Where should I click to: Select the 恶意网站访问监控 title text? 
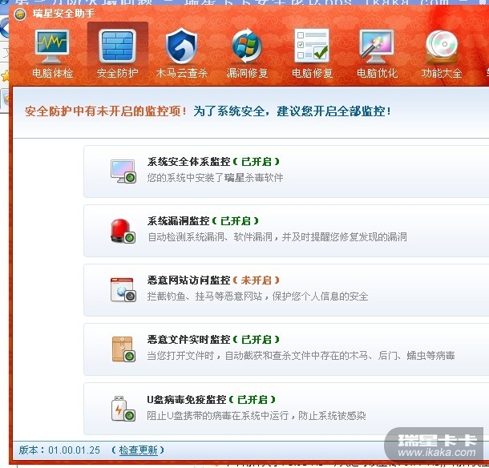[189, 280]
